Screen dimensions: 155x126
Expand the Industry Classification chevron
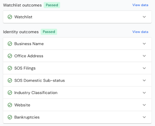(144, 93)
